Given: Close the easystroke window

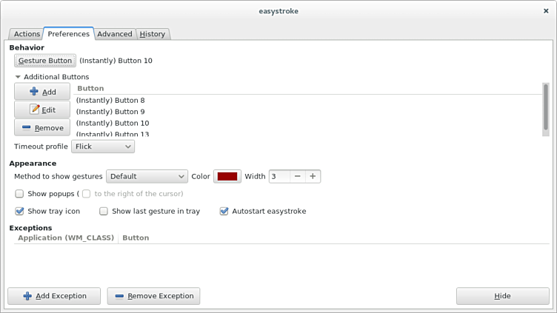Looking at the screenshot, I should pyautogui.click(x=547, y=11).
